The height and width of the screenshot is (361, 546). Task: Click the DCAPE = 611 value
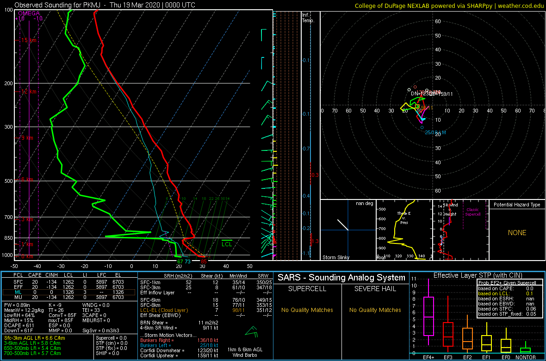[x=19, y=324]
